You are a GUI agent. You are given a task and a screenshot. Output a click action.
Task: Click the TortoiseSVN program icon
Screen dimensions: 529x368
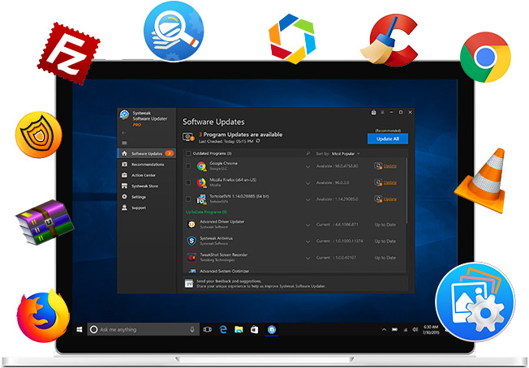tap(202, 199)
